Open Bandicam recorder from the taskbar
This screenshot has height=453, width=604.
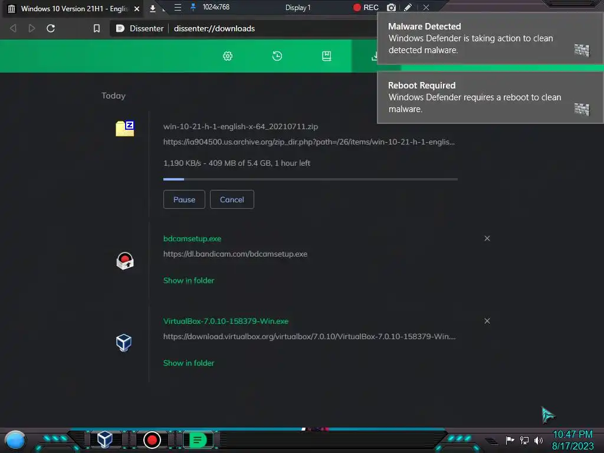152,440
